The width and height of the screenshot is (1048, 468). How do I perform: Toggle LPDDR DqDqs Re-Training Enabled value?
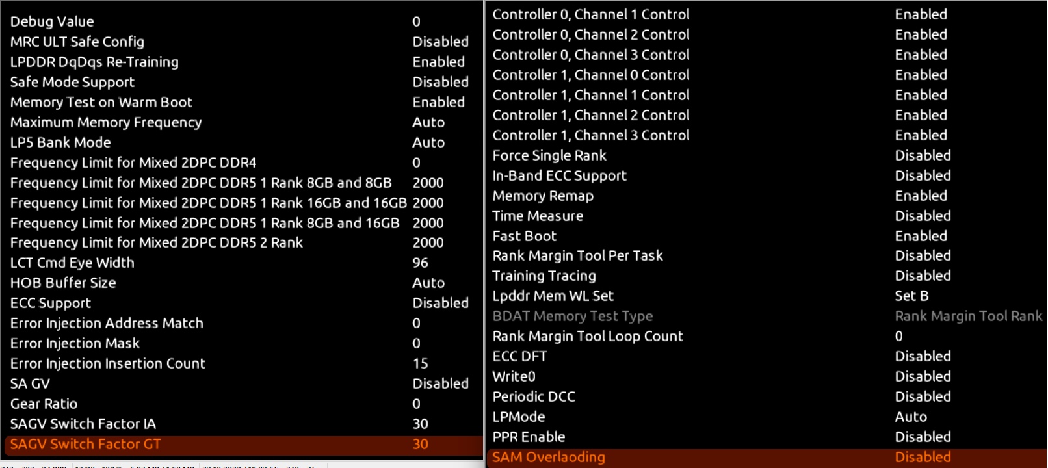(438, 62)
